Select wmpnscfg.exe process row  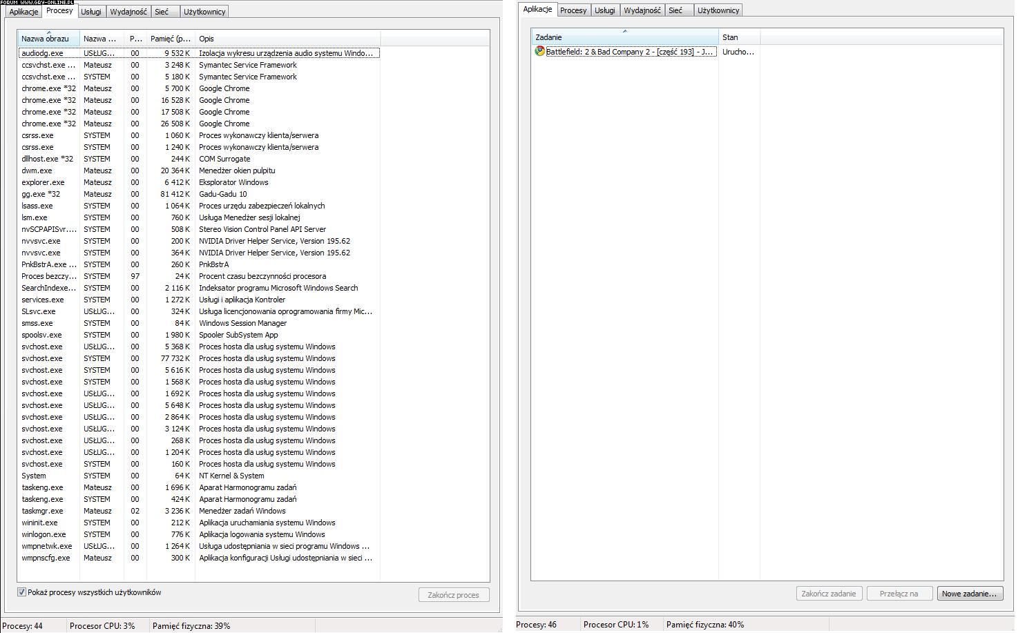(199, 558)
